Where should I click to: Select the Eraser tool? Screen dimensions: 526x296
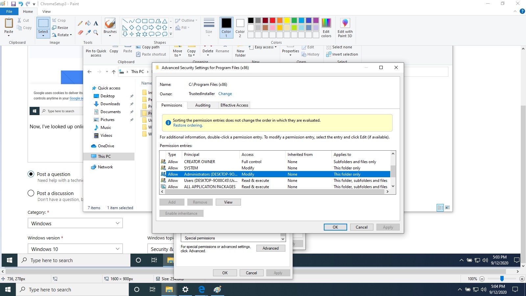tap(80, 32)
